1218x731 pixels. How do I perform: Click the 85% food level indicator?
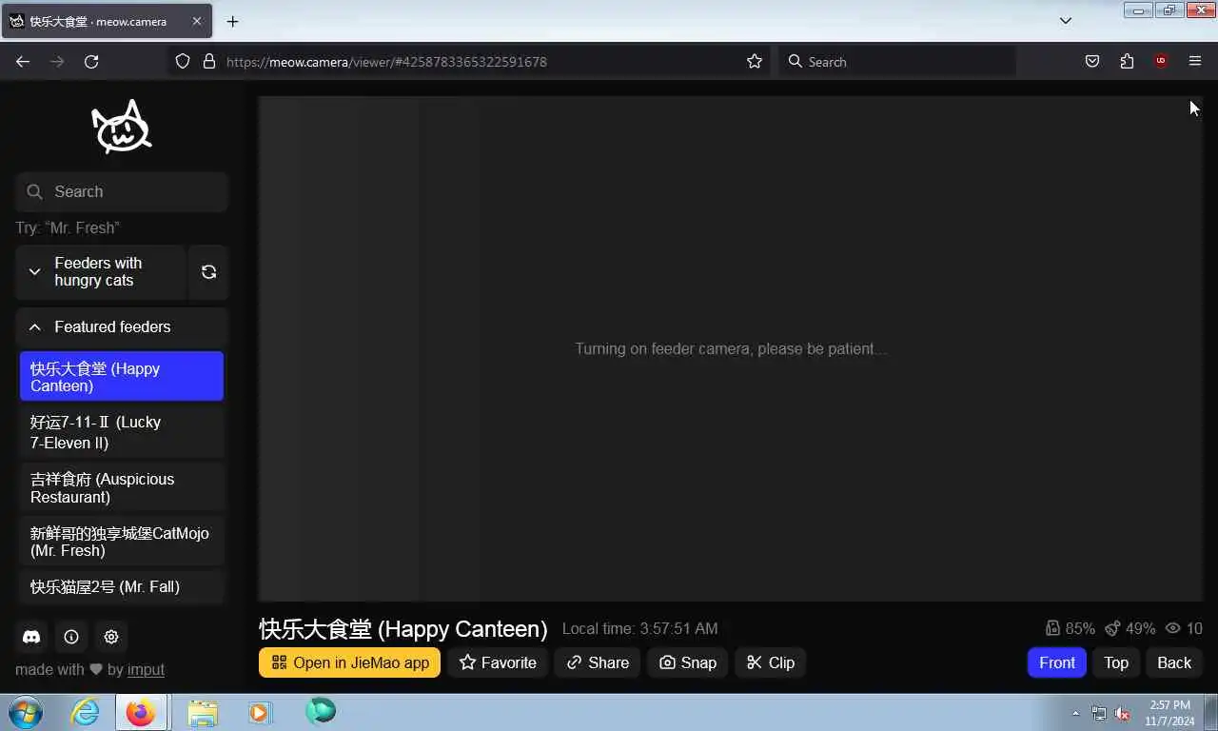pyautogui.click(x=1070, y=629)
